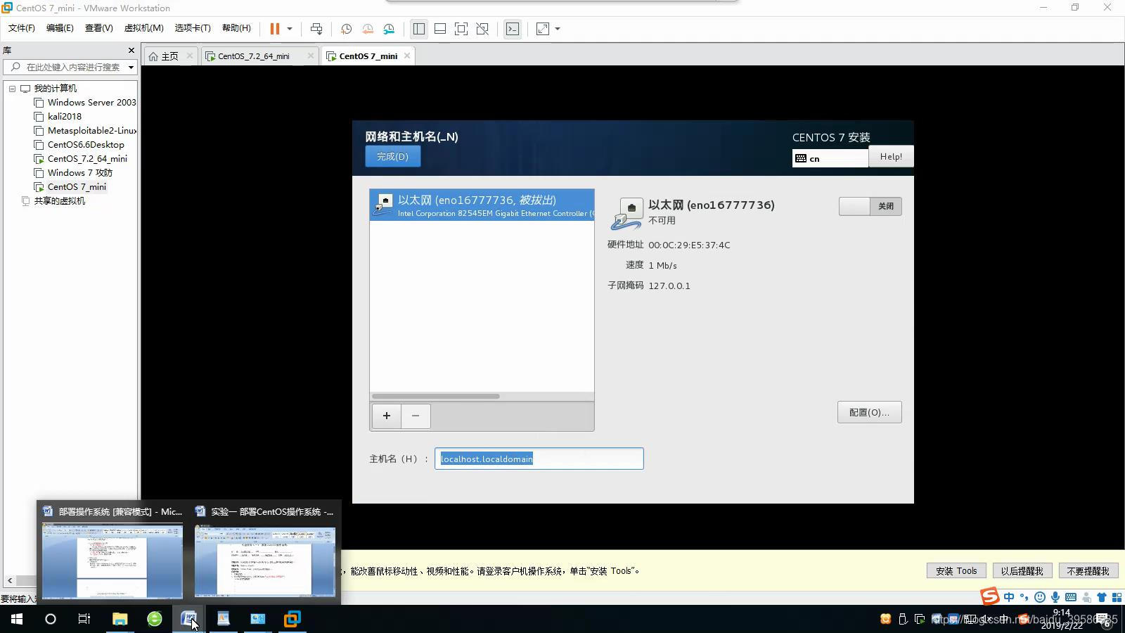Open the 部署操作系统 Word window thumbnail
Screen dimensions: 1125x633
tap(112, 552)
